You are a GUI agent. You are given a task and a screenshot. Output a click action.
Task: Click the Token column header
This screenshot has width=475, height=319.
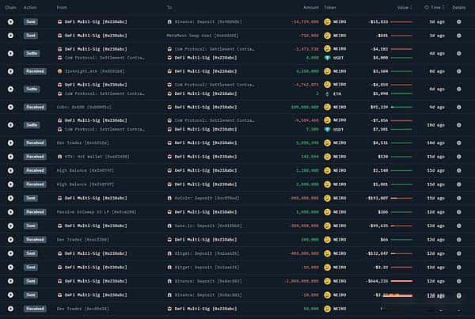click(330, 7)
